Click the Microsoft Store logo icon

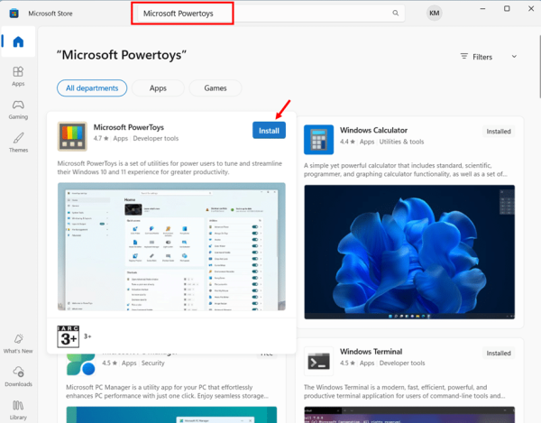(14, 14)
